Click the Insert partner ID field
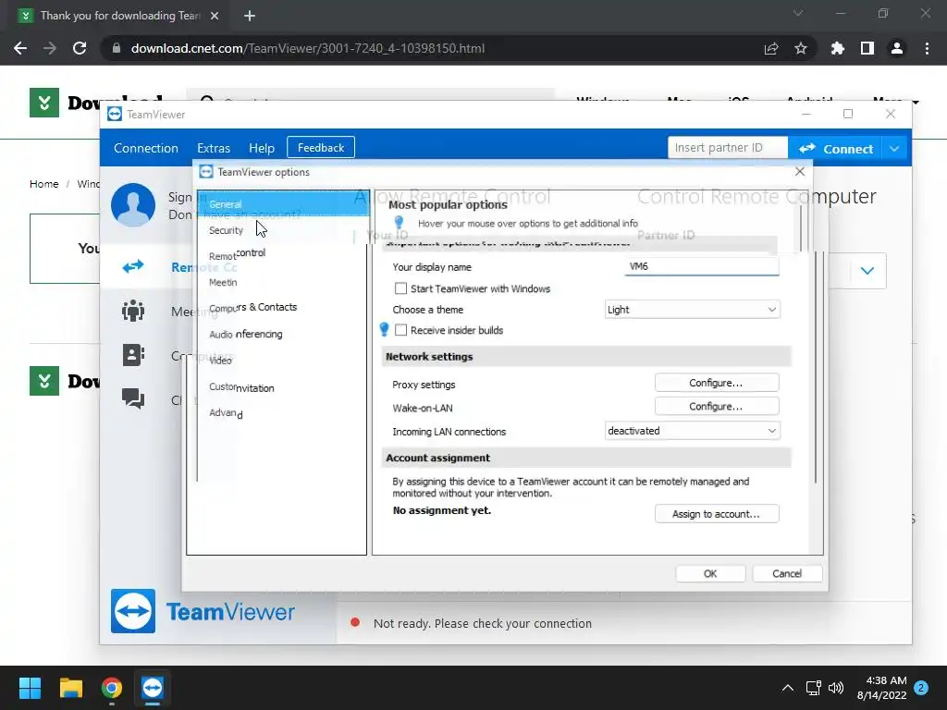The image size is (947, 710). tap(727, 148)
